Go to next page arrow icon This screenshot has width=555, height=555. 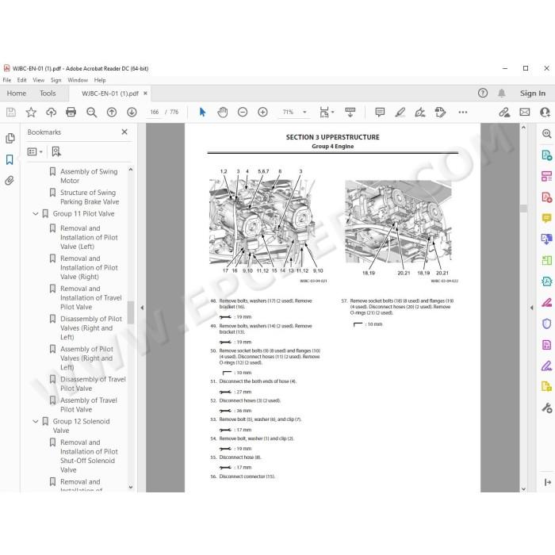tap(132, 113)
